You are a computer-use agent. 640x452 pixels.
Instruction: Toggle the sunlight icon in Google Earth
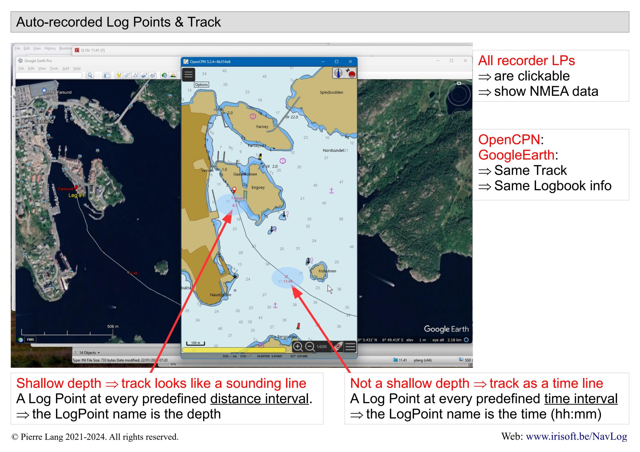(x=173, y=75)
